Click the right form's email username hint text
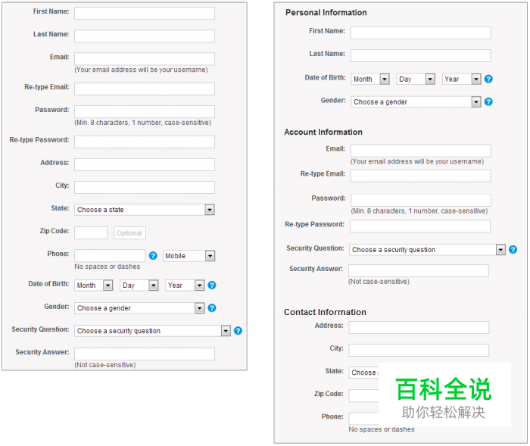This screenshot has height=446, width=530. pyautogui.click(x=417, y=161)
